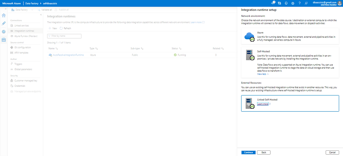Sort by the Related column
The image size is (343, 156).
coord(218,49)
